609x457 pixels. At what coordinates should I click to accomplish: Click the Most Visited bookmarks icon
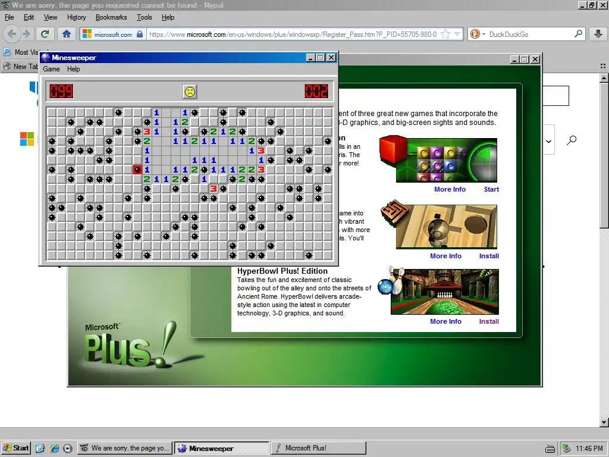point(7,52)
